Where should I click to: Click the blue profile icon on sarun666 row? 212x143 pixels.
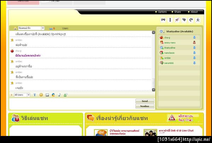coord(194,63)
